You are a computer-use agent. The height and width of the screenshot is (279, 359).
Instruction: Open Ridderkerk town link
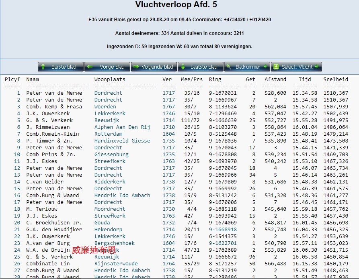click(110, 182)
